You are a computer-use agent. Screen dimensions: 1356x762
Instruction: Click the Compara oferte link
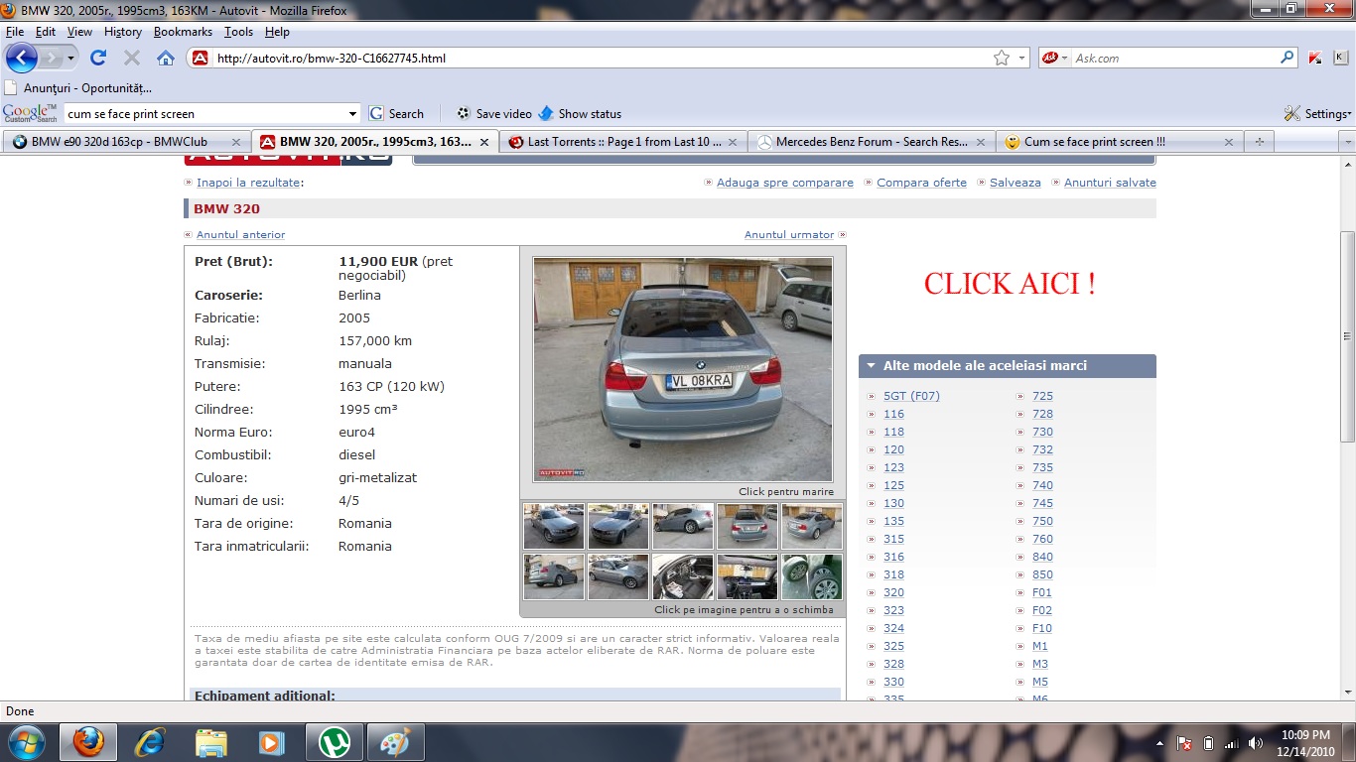[x=921, y=183]
